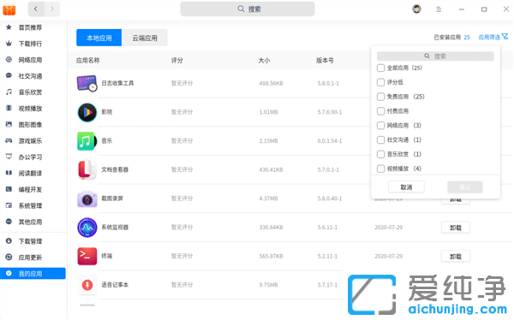The width and height of the screenshot is (514, 320).
Task: Click the 系统监视器 app icon
Action: pos(87,228)
